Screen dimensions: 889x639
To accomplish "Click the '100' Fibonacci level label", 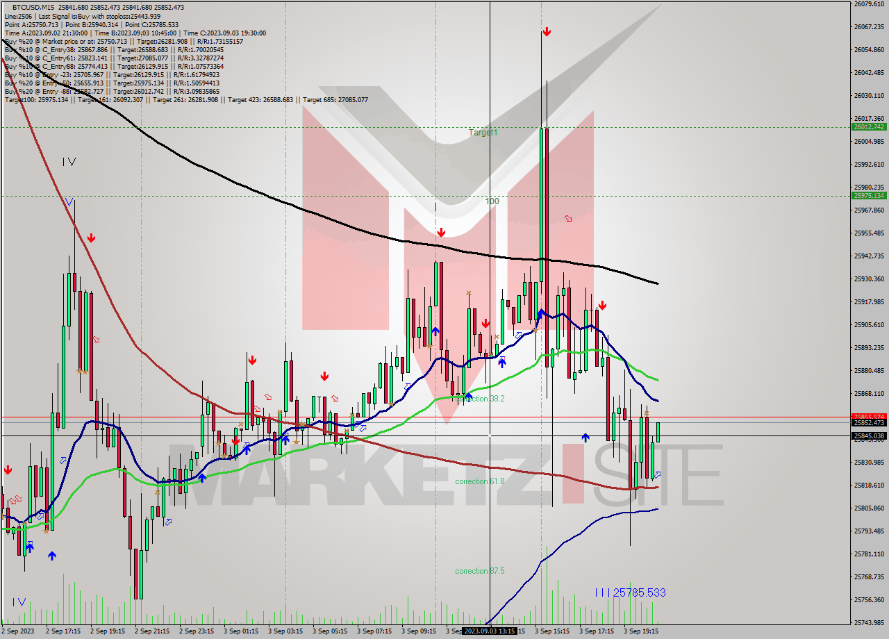I will [x=492, y=201].
